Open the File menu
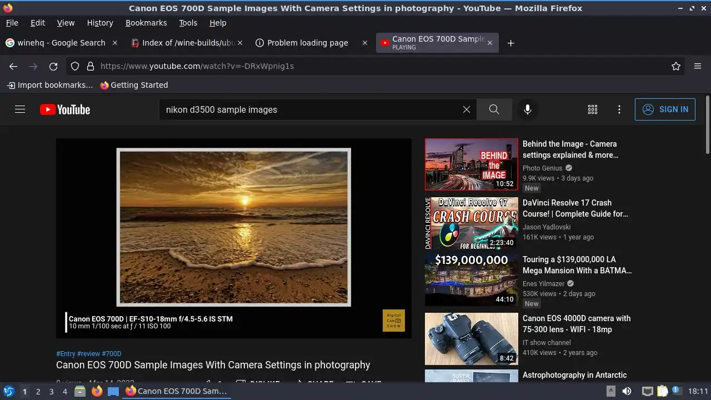Viewport: 711px width, 400px height. click(x=12, y=23)
